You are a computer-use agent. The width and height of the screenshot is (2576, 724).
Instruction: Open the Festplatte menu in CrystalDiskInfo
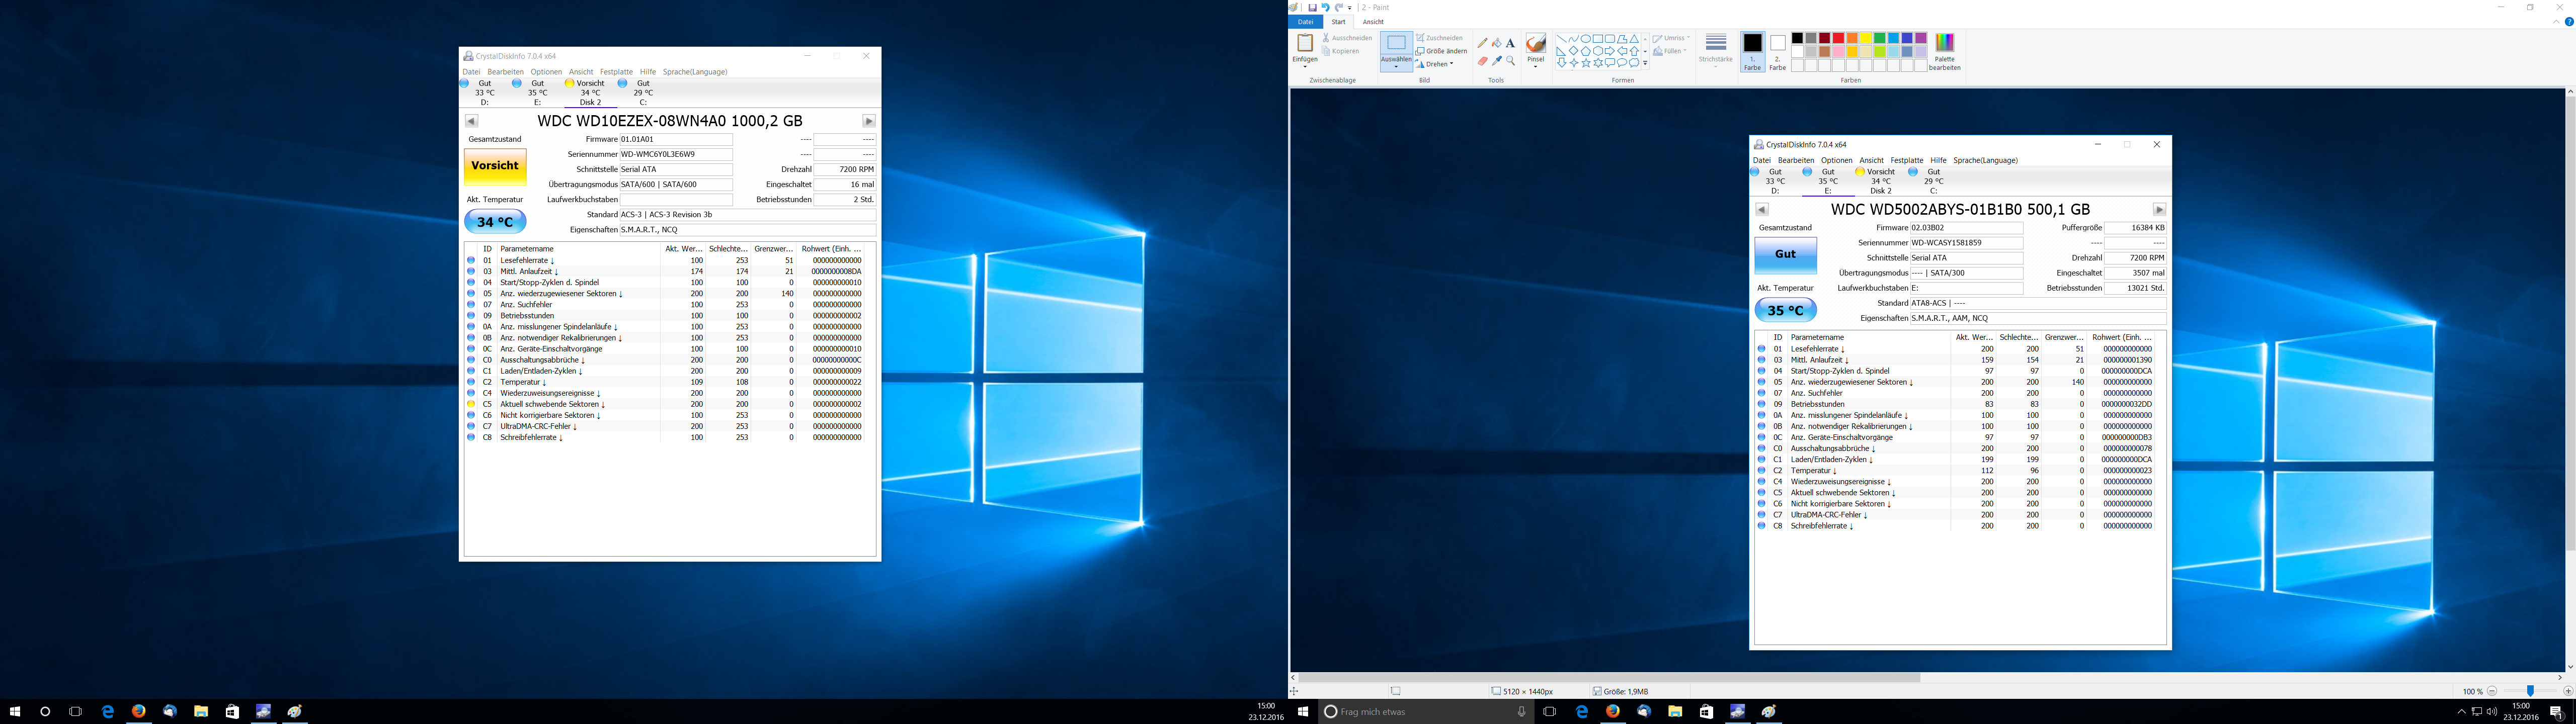[616, 72]
